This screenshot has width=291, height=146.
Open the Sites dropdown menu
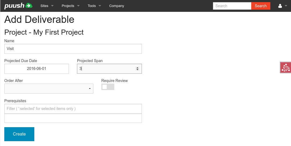[x=47, y=6]
